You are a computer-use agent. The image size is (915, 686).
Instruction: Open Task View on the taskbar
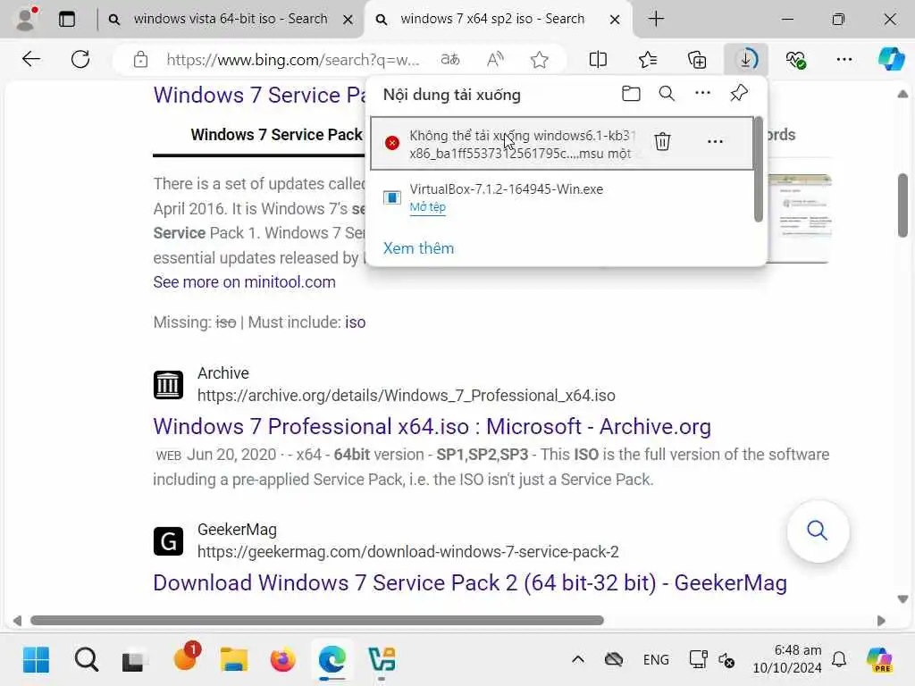(x=135, y=660)
